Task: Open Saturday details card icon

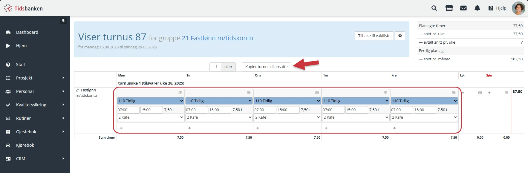Action: pos(480,93)
